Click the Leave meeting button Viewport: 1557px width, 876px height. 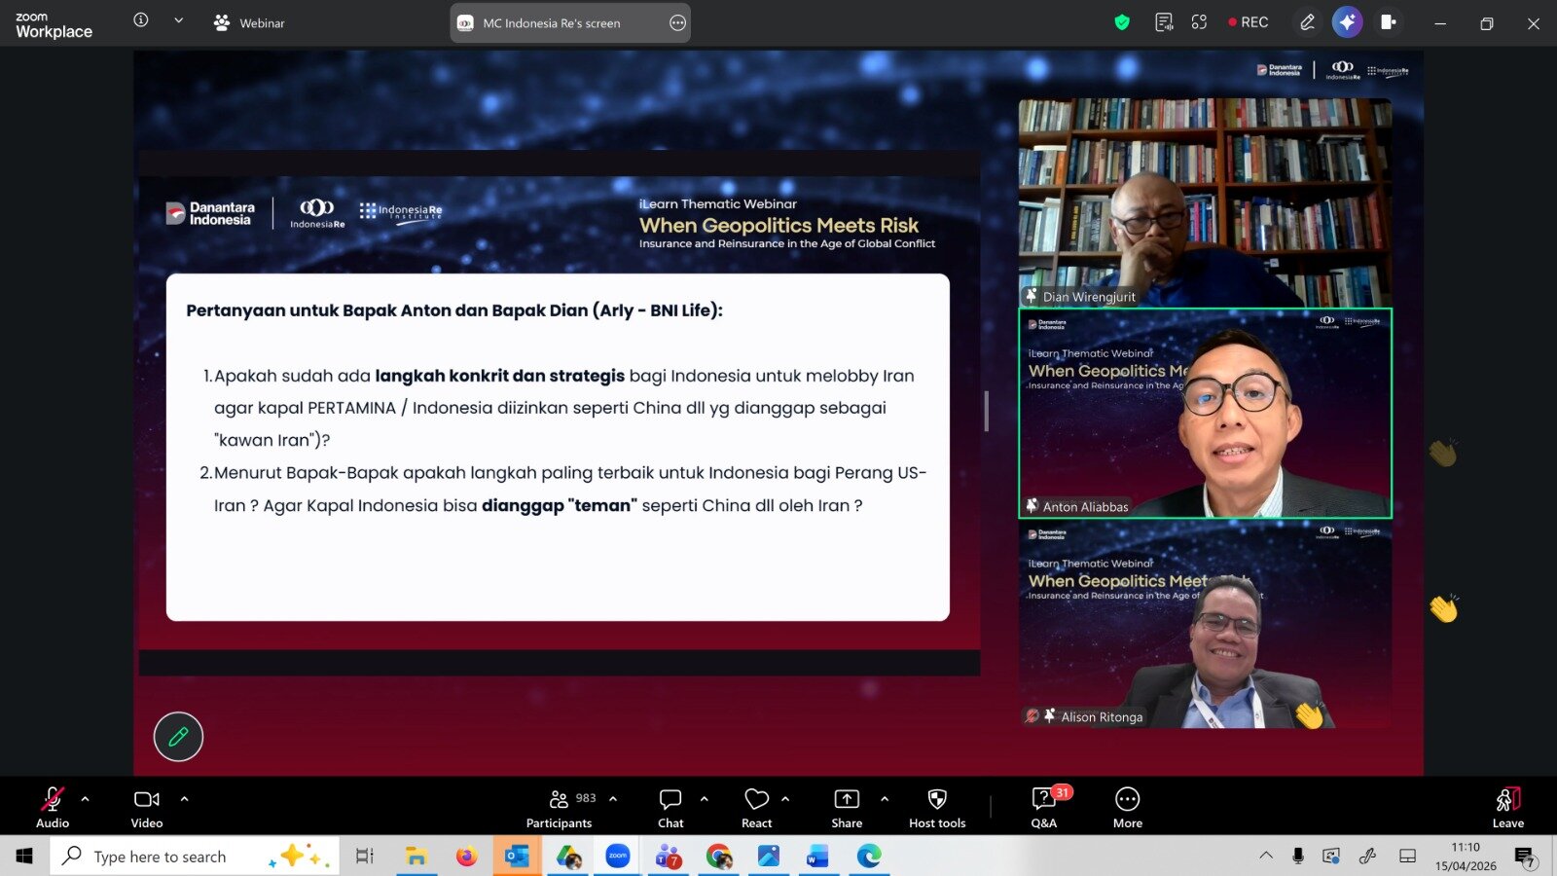pos(1508,807)
